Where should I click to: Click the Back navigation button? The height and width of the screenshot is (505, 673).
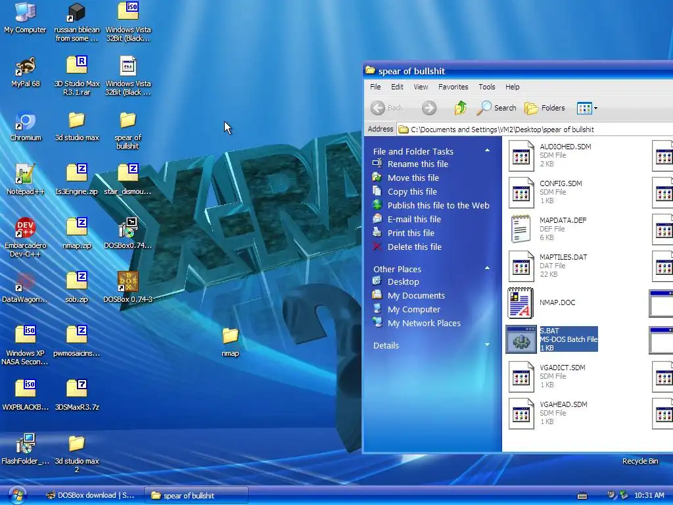click(x=387, y=108)
